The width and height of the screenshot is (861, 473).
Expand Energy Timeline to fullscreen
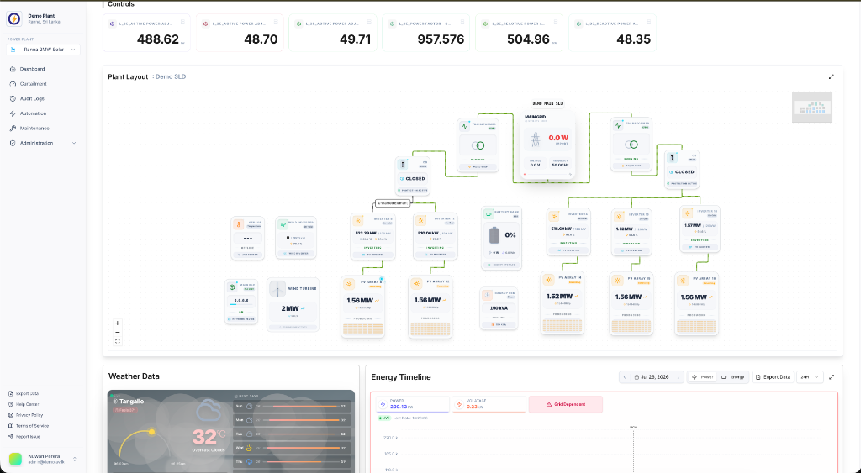(x=832, y=377)
